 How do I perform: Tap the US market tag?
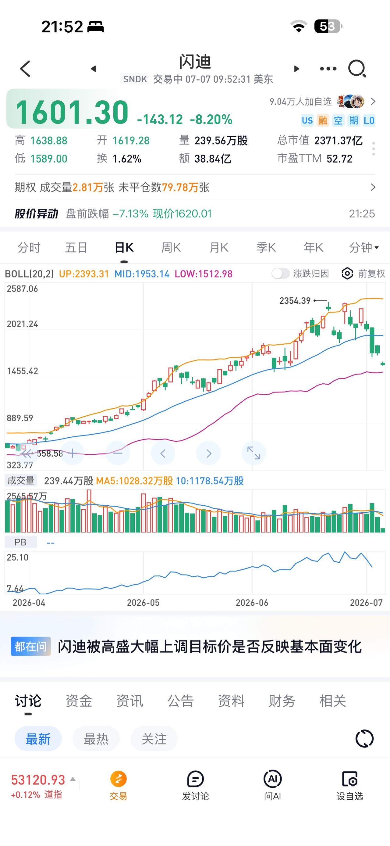307,120
